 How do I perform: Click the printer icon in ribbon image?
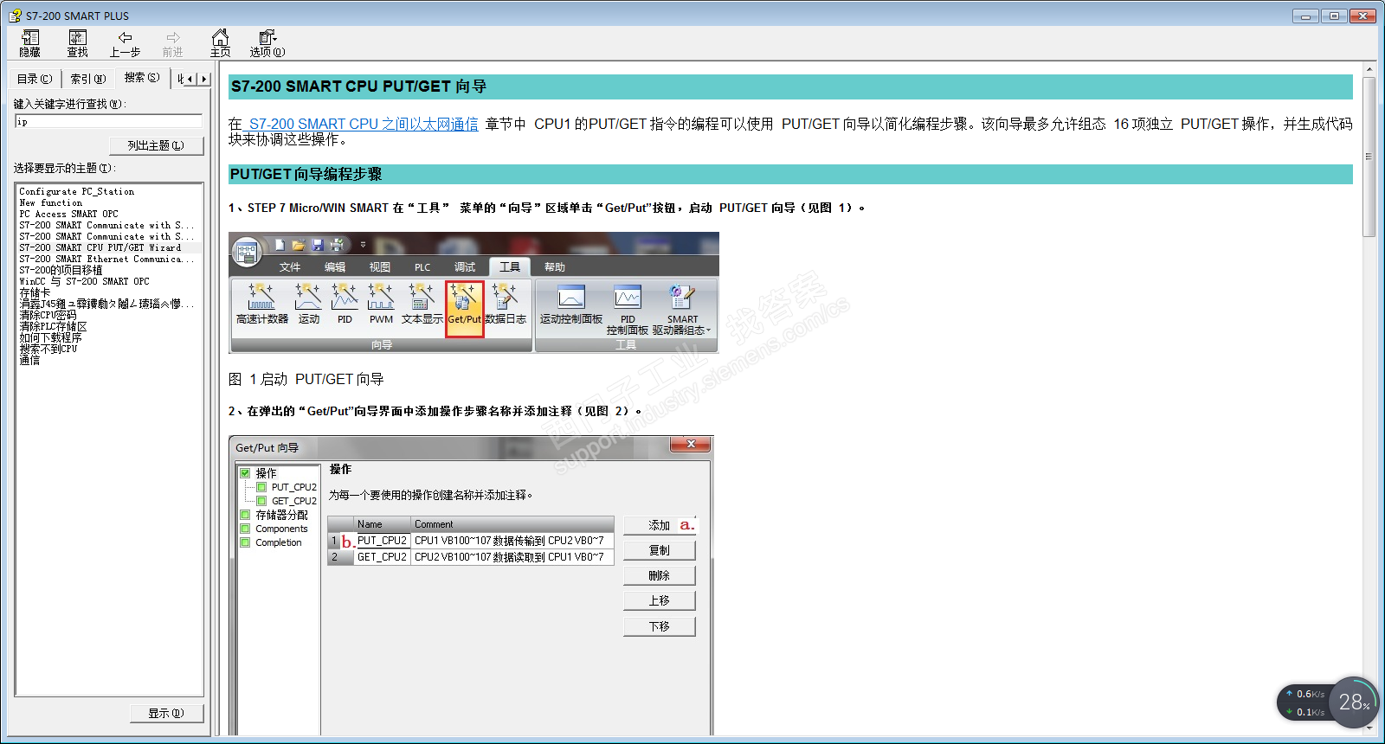pos(337,245)
